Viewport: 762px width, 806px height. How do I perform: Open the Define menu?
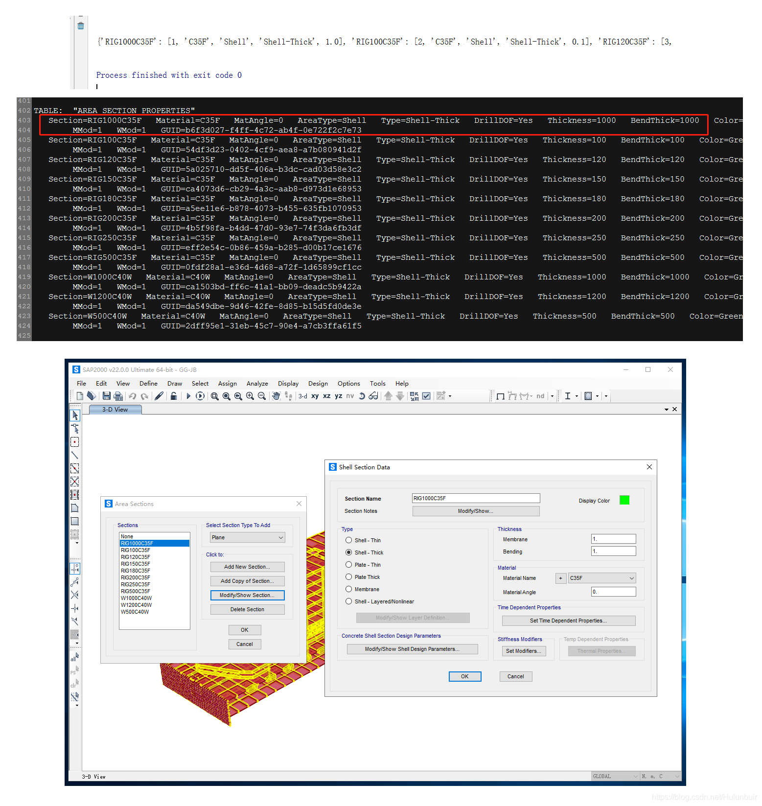(x=148, y=384)
